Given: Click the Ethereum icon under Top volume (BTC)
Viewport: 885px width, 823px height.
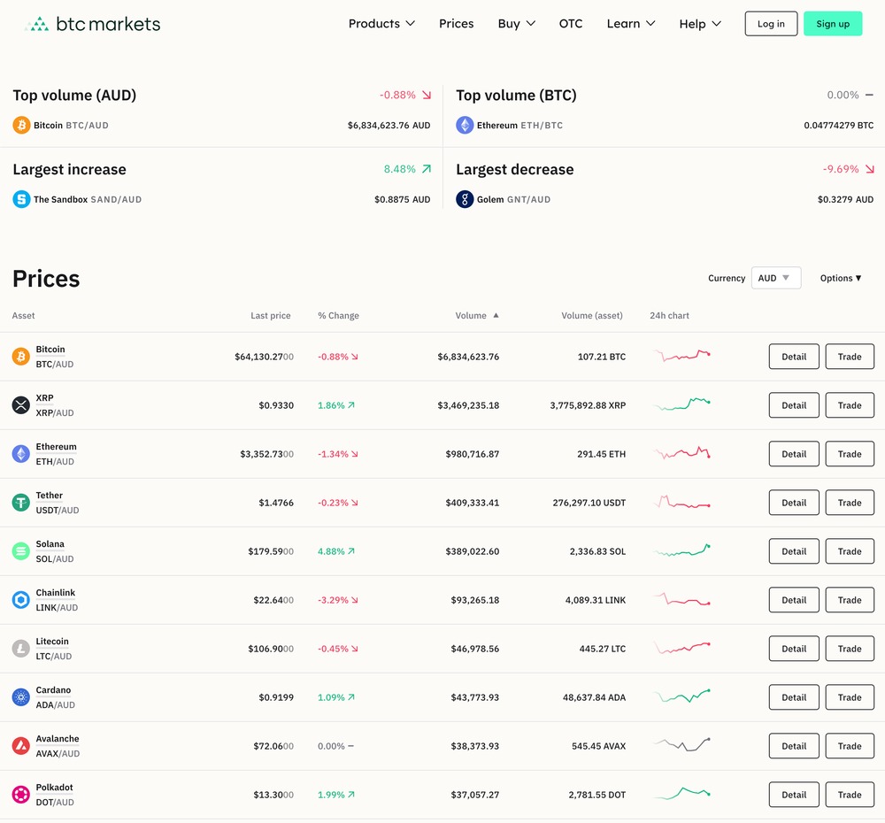Looking at the screenshot, I should (x=465, y=125).
